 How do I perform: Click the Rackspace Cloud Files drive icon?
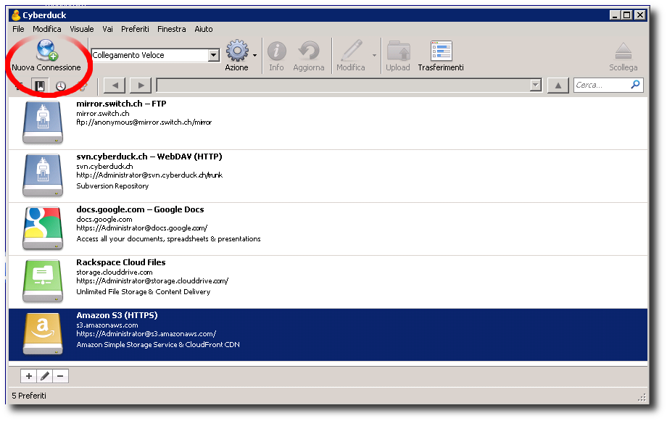43,281
